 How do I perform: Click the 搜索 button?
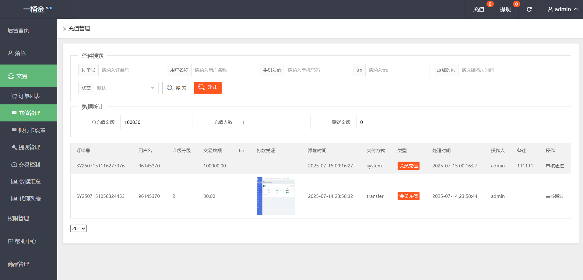pyautogui.click(x=176, y=88)
